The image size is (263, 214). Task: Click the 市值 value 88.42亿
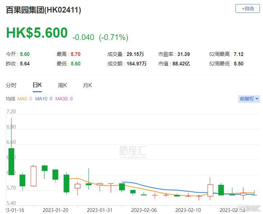pos(181,64)
